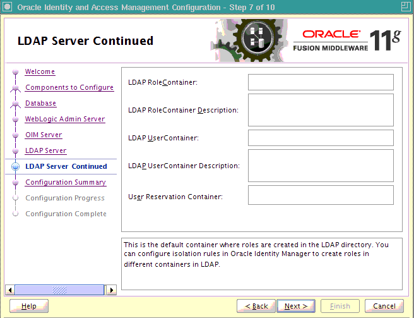Open the Welcome step link
Screen dimensions: 414x318
(x=40, y=71)
